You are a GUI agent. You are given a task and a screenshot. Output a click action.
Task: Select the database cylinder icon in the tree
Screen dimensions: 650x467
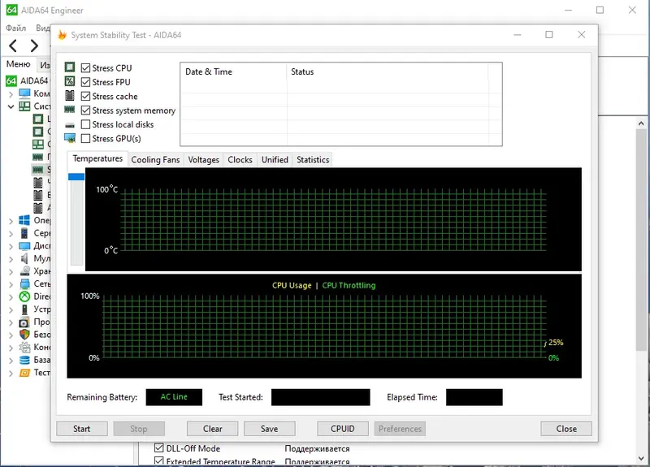coord(24,360)
